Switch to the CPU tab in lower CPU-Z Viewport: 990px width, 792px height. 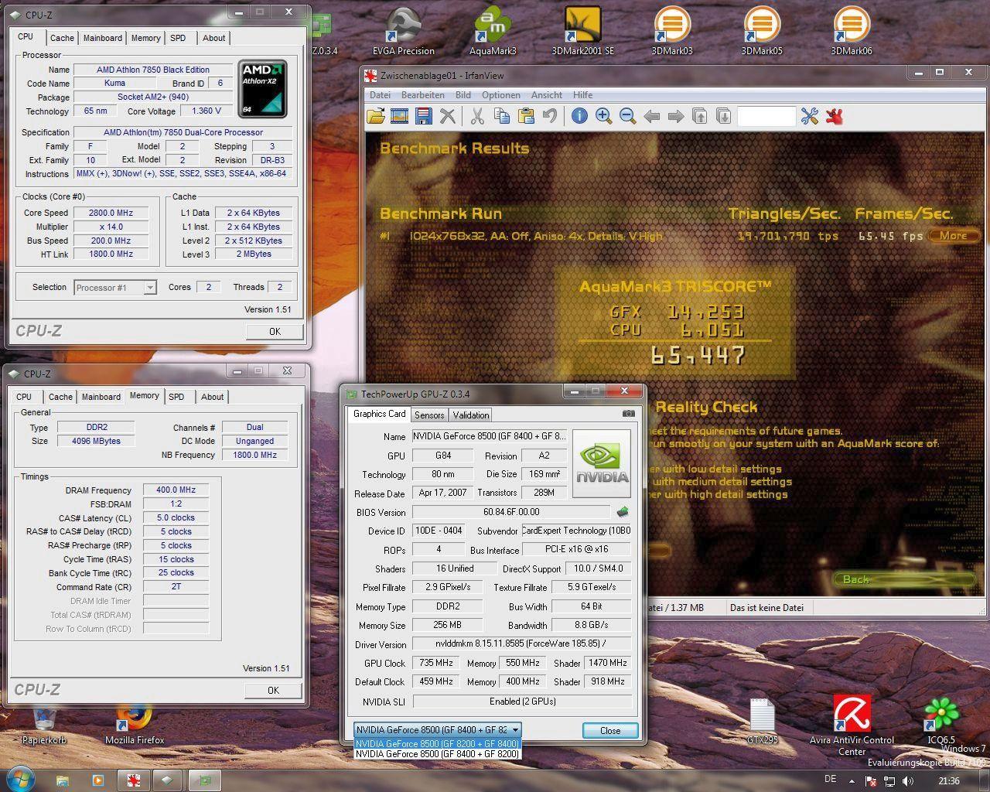[x=24, y=397]
